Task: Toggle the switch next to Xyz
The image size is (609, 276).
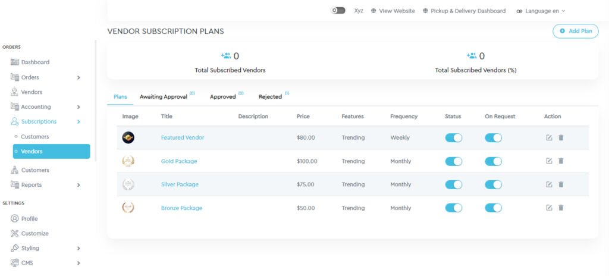Action: [338, 11]
